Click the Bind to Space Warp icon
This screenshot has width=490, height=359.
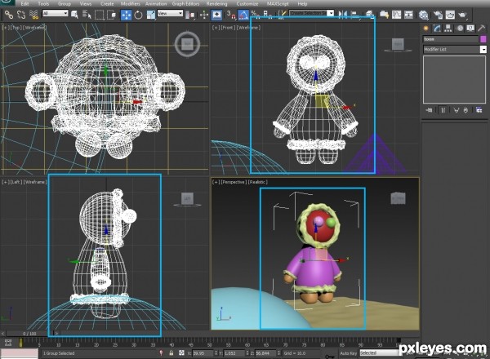coord(33,15)
